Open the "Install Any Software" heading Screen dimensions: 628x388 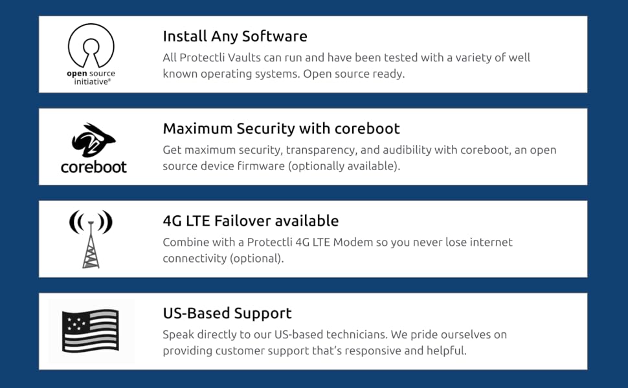click(x=234, y=36)
